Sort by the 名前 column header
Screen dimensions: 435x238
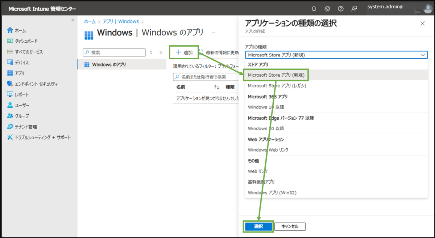[181, 87]
